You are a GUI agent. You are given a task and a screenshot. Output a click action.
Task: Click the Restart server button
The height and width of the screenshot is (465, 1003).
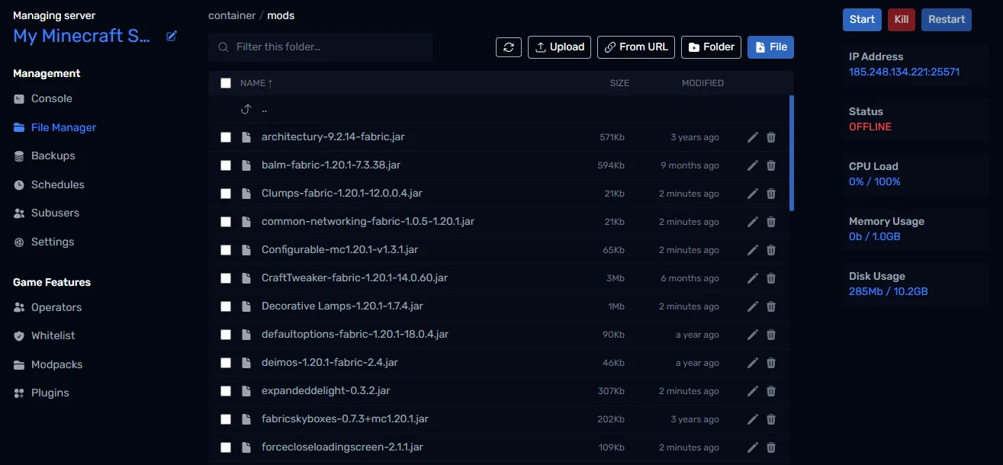tap(947, 20)
